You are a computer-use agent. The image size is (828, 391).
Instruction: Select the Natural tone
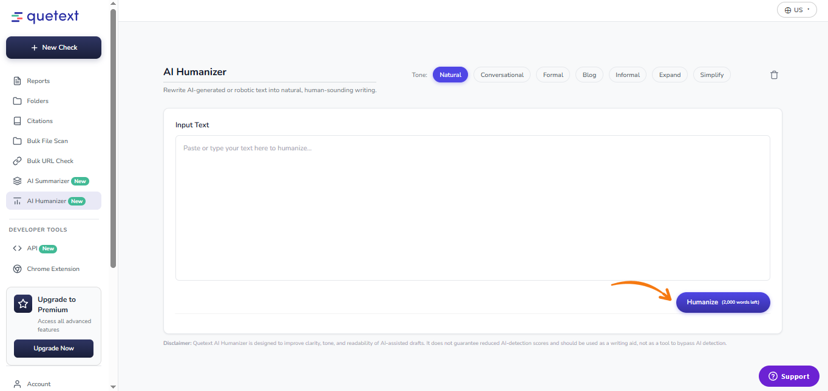[450, 75]
